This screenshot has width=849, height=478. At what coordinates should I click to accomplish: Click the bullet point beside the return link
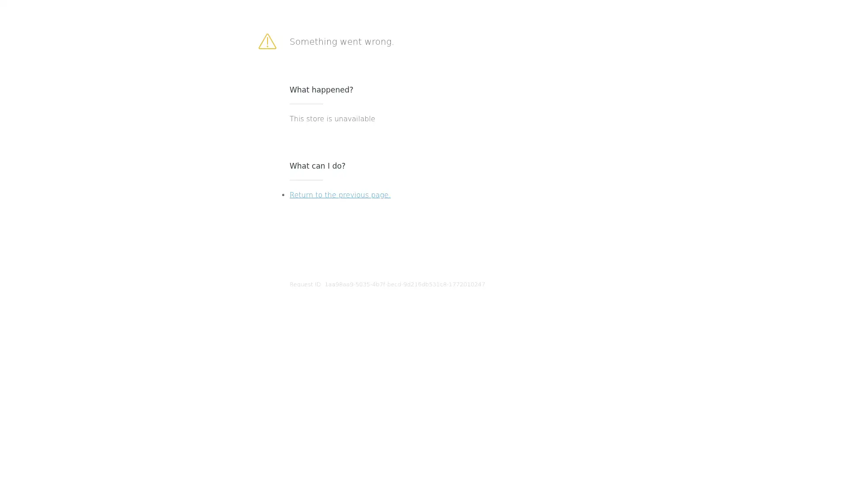point(283,195)
